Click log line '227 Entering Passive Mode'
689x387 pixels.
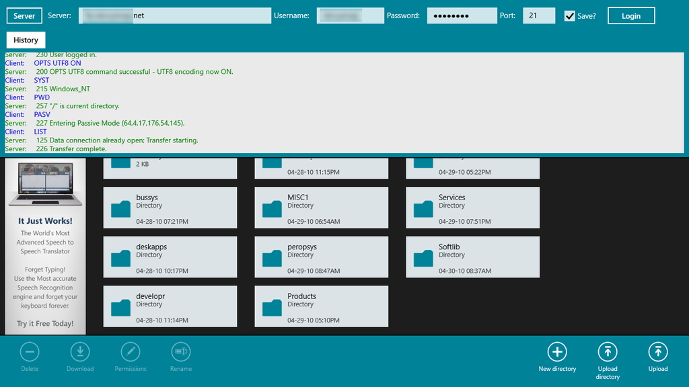point(110,123)
